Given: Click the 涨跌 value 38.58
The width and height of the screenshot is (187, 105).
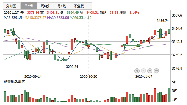Looking at the screenshot, I should 114,13.
